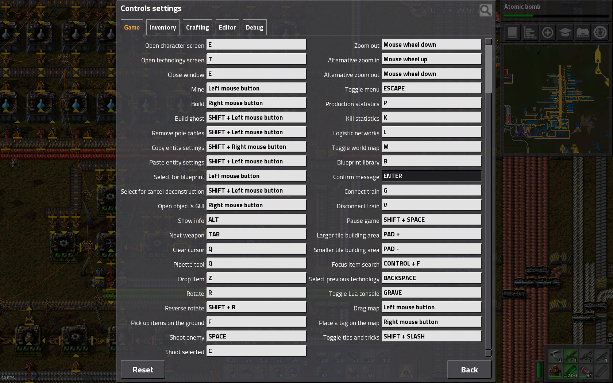
Task: Click the Pause game SHIFT + SPACE binding
Action: click(x=431, y=220)
